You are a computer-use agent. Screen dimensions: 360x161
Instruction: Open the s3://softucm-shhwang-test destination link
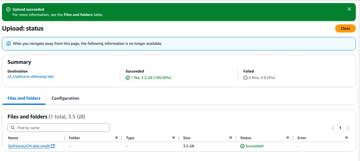click(31, 76)
